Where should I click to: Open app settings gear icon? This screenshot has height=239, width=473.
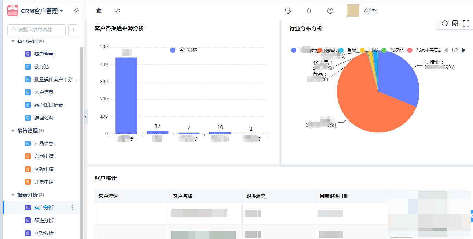pyautogui.click(x=77, y=11)
